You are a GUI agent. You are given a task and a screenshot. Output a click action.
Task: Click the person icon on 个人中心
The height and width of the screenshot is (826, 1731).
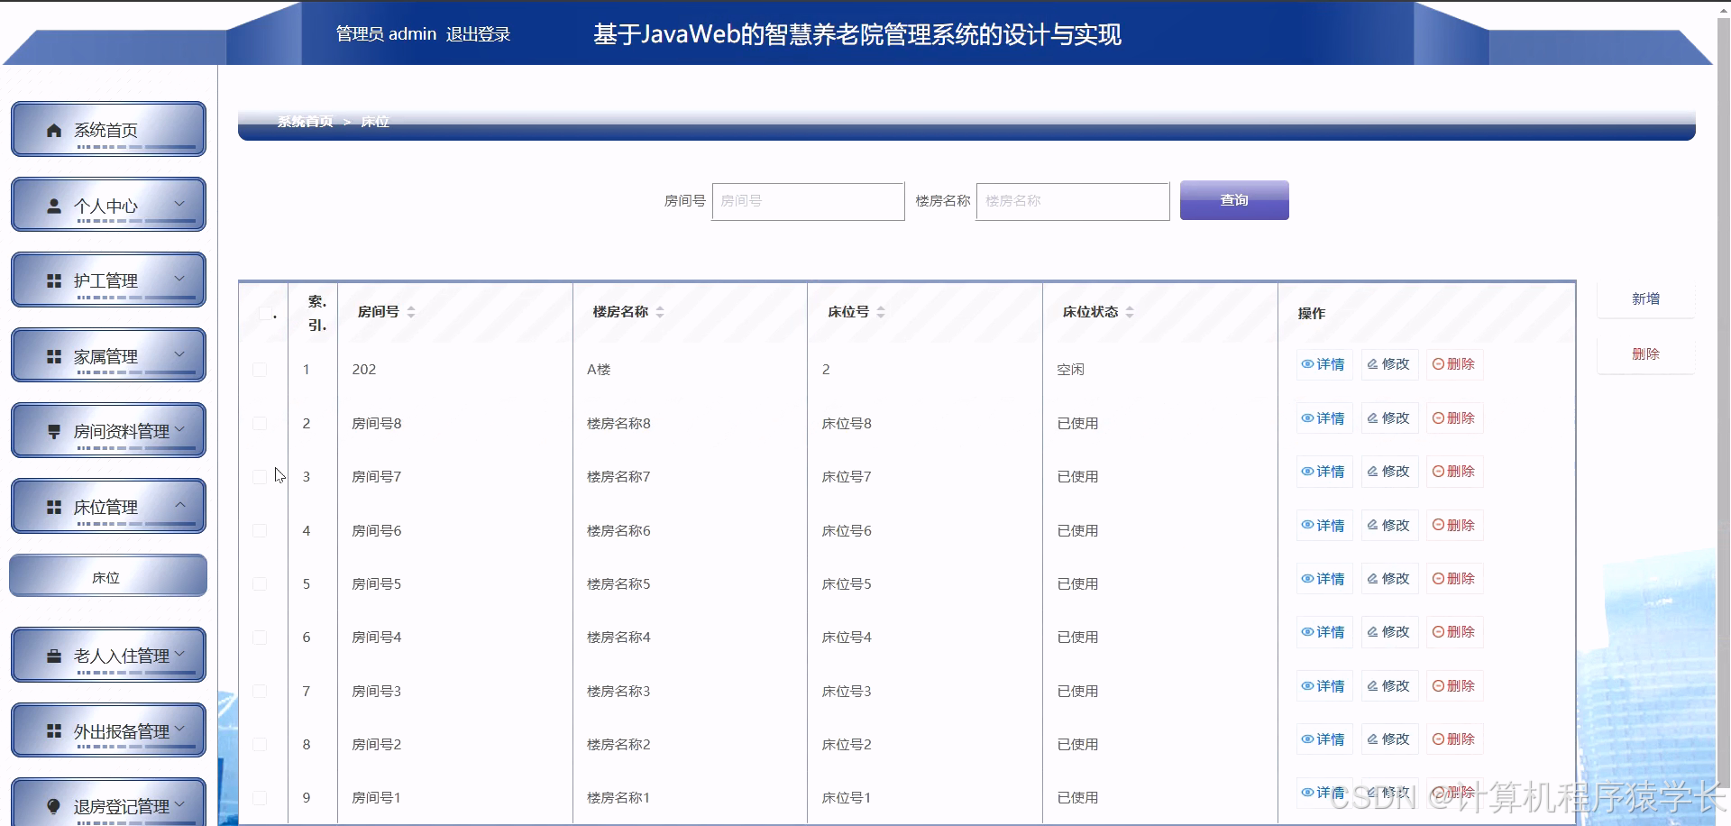[x=54, y=205]
